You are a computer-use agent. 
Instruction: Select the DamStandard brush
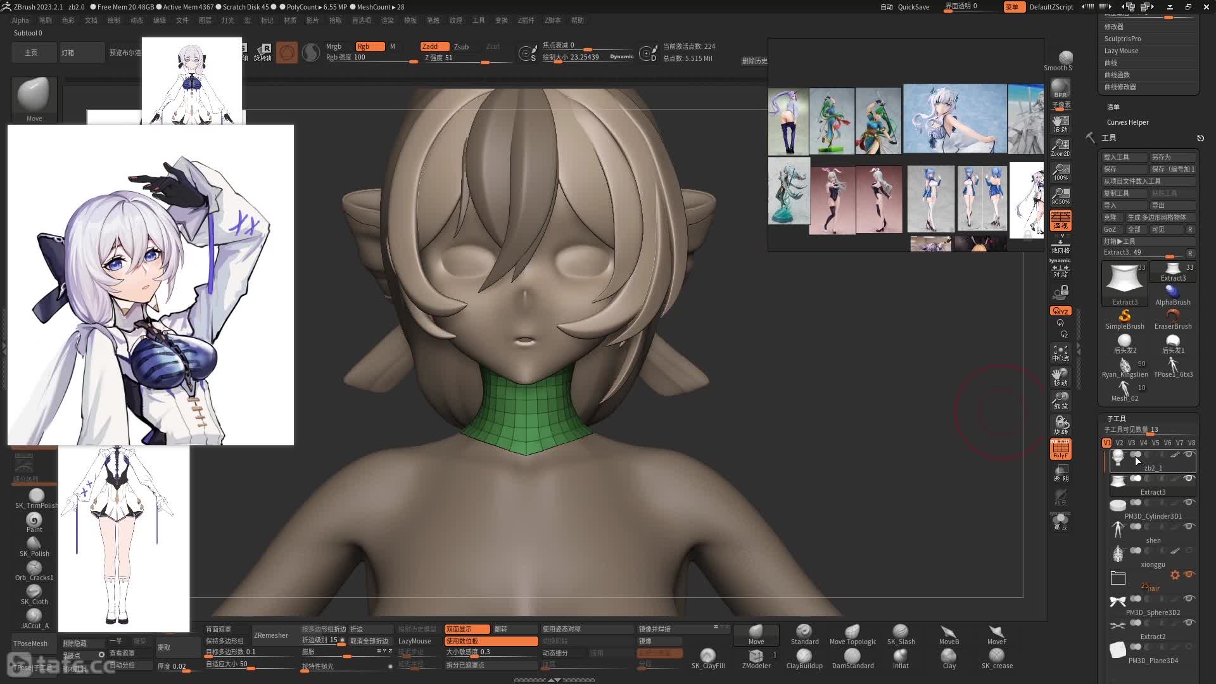click(852, 659)
